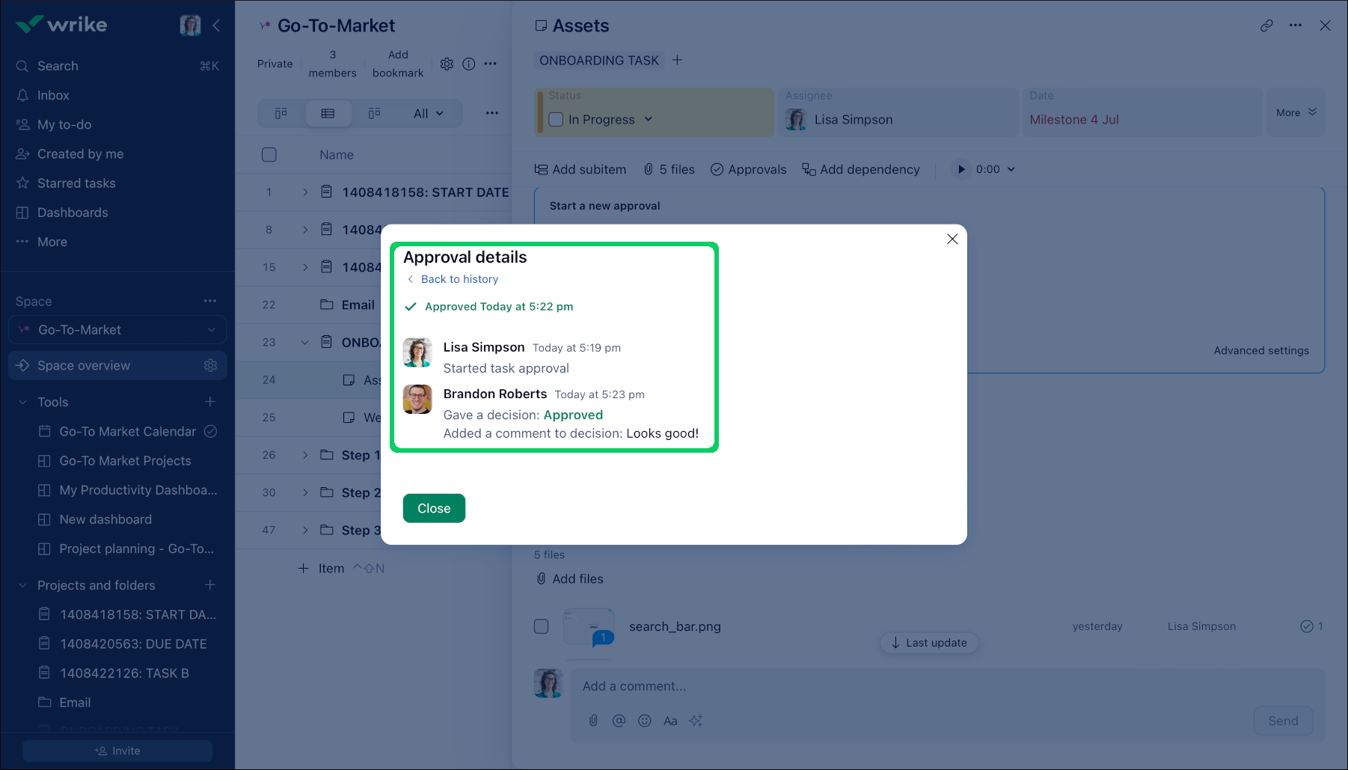Show Go-To-Market space info
This screenshot has height=770, width=1348.
468,64
